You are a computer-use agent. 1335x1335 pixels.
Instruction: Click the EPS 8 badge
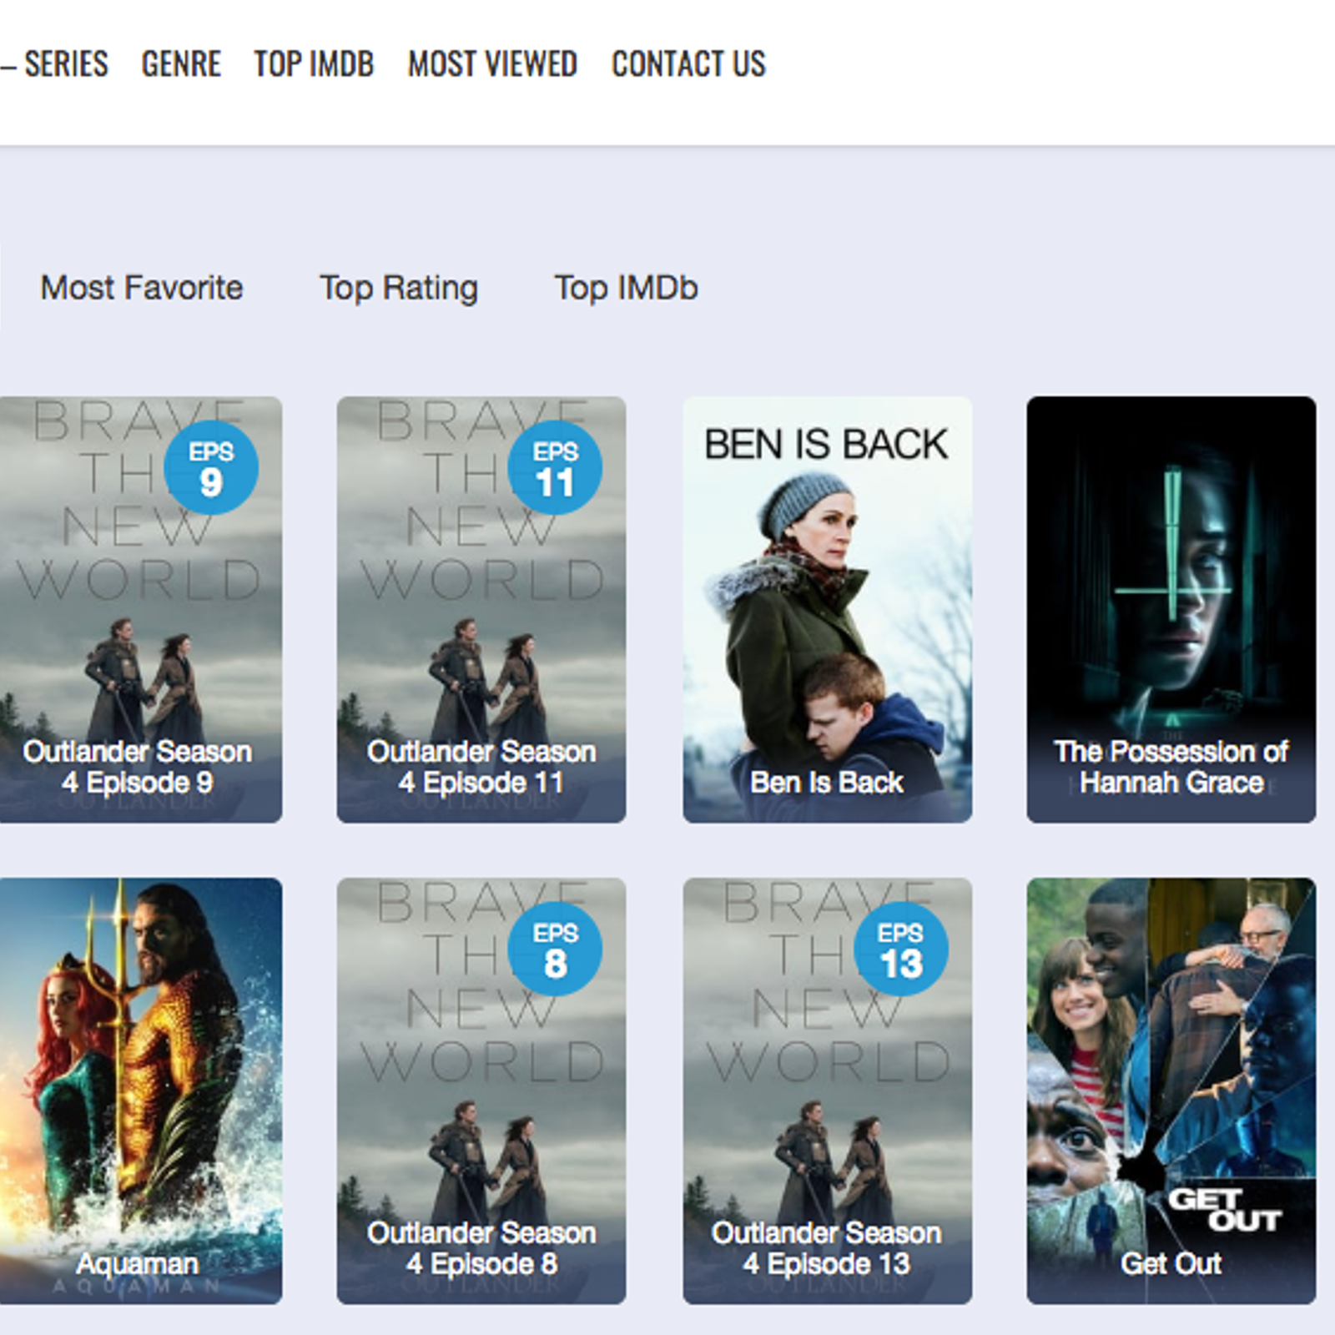pos(555,949)
